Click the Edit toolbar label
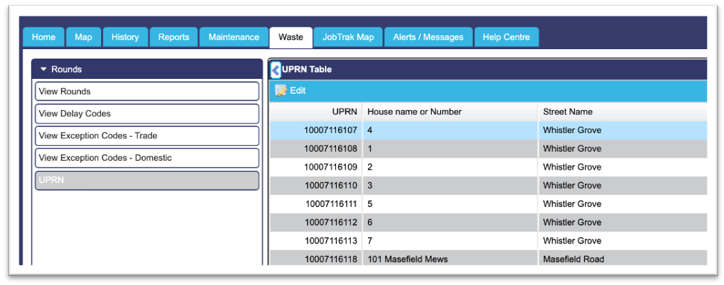Image resolution: width=724 pixels, height=285 pixels. coord(298,91)
